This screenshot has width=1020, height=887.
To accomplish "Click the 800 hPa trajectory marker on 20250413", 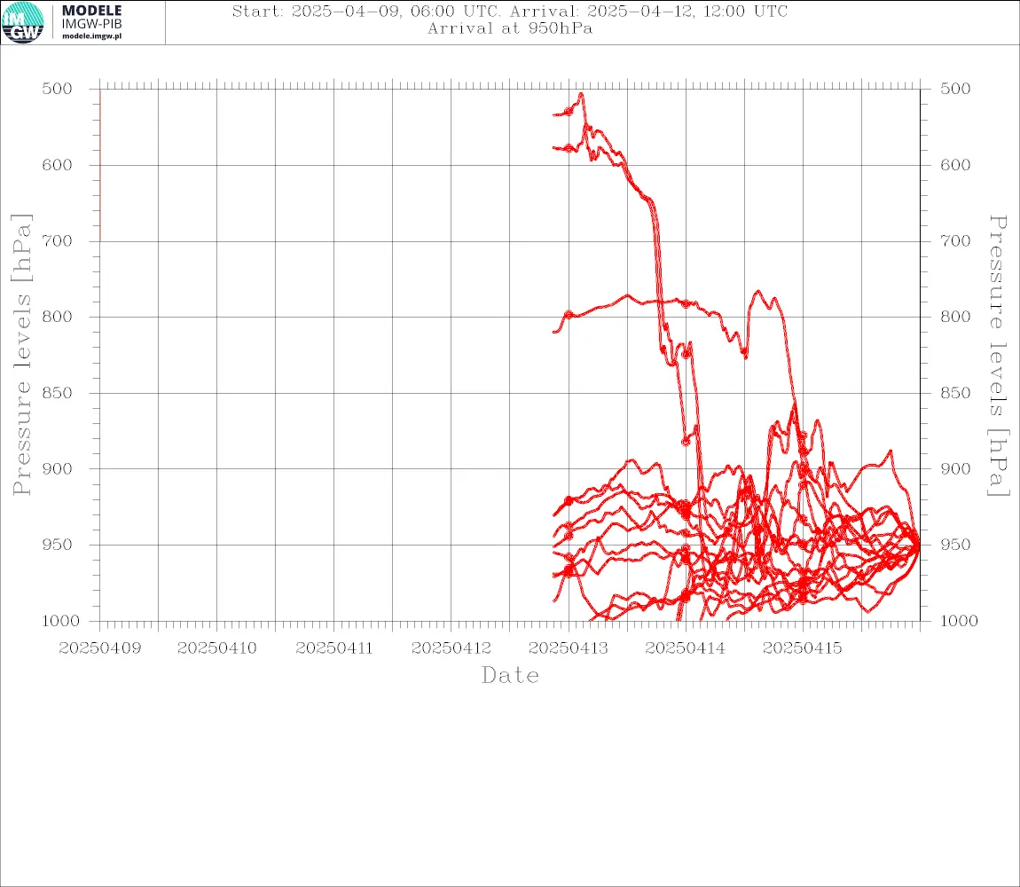I will coord(569,315).
